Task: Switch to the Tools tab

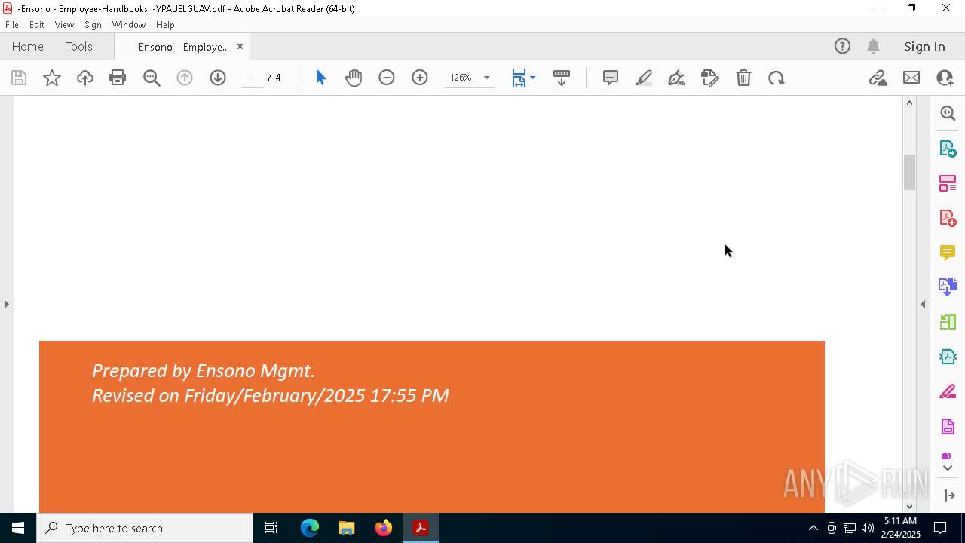Action: [79, 46]
